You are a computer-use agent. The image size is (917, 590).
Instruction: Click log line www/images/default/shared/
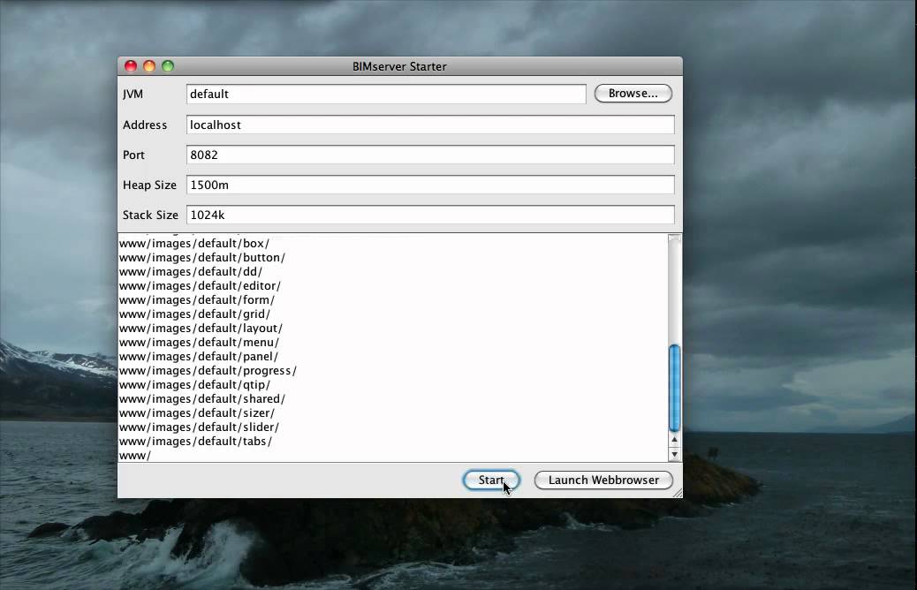point(202,399)
